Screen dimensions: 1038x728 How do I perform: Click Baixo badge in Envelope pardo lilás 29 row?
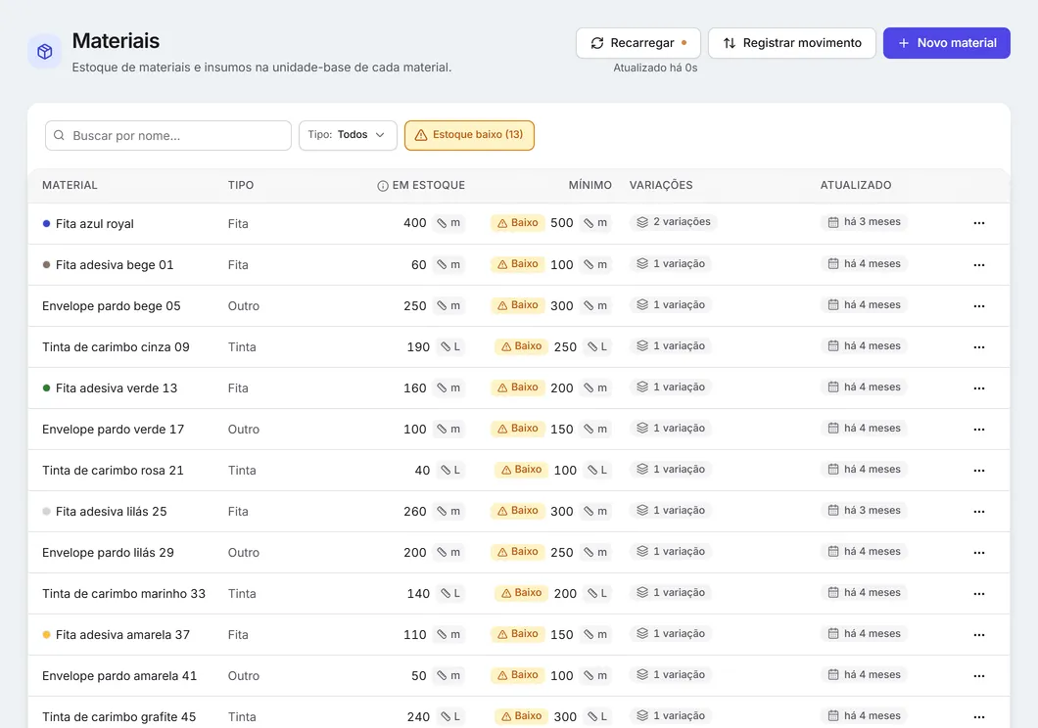(x=518, y=552)
